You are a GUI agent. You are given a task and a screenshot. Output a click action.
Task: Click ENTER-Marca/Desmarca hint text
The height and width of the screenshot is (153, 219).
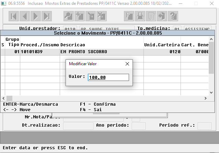pos(31,104)
